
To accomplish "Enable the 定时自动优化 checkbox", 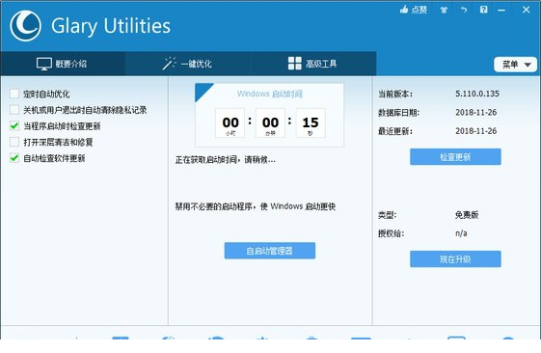I will pos(14,94).
